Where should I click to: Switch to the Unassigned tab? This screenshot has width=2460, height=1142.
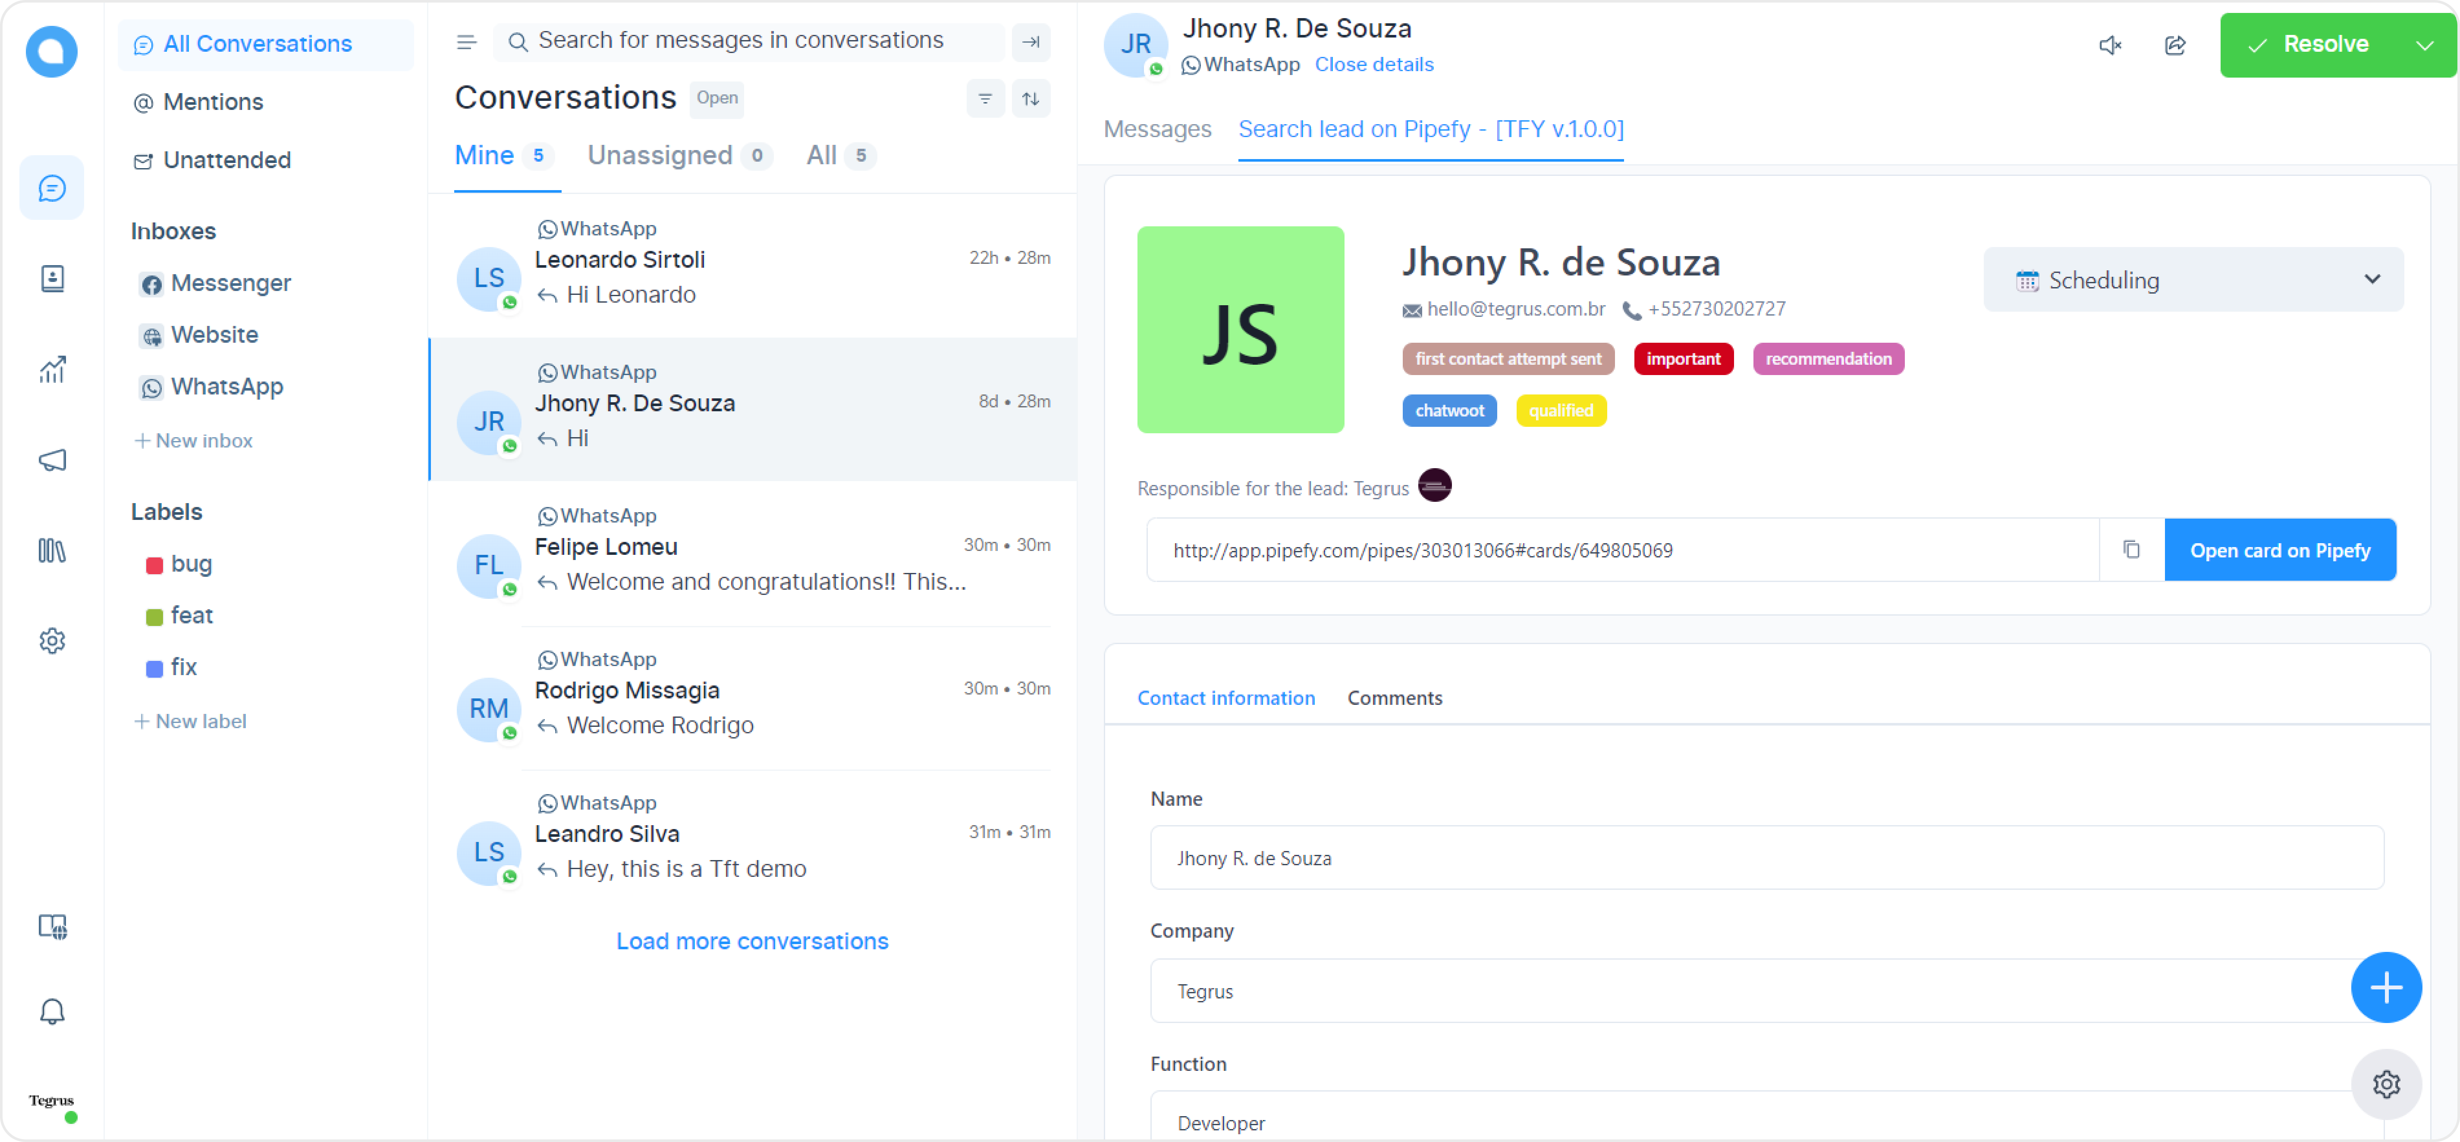(679, 156)
